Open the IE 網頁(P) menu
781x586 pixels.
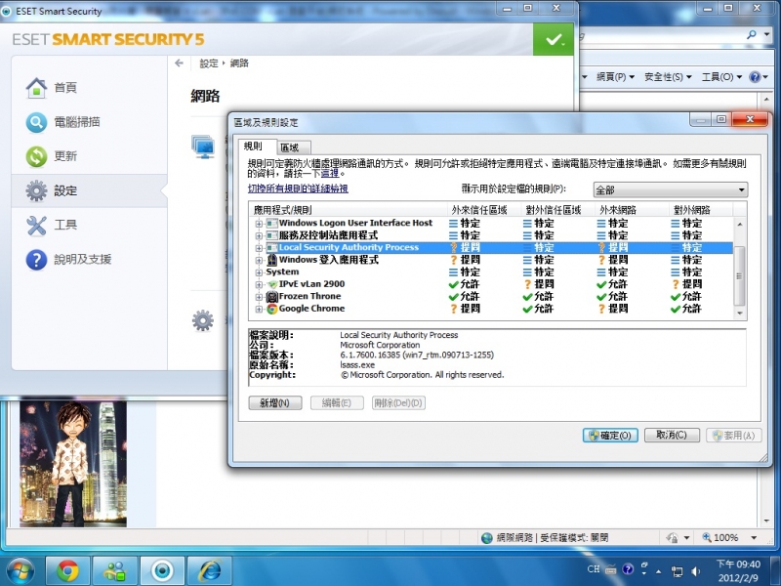(x=616, y=77)
